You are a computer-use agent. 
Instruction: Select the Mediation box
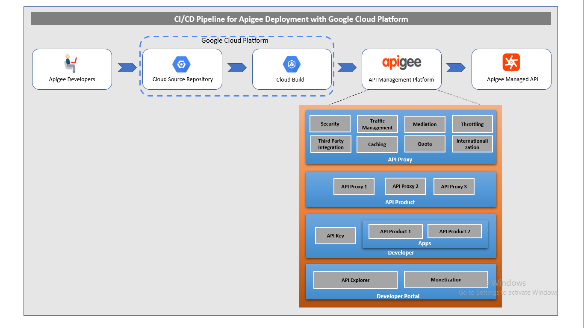pyautogui.click(x=425, y=124)
